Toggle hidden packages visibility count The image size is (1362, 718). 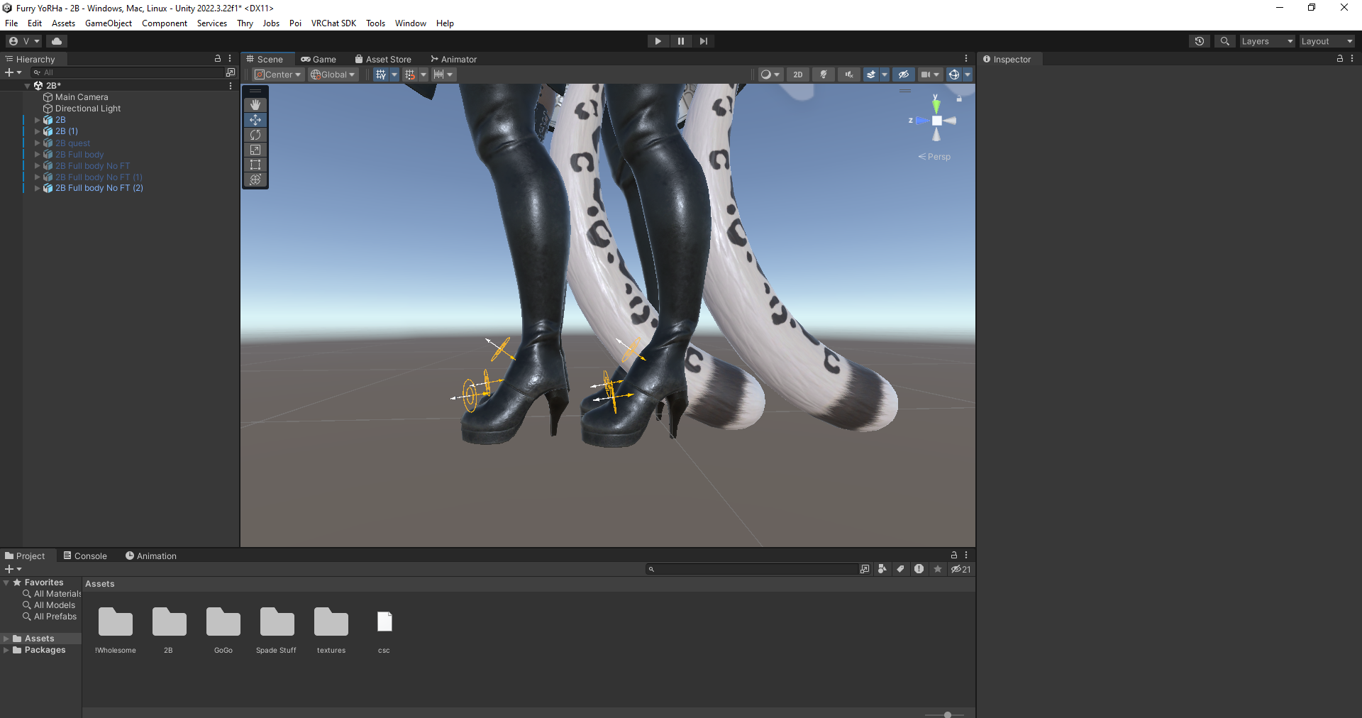960,569
